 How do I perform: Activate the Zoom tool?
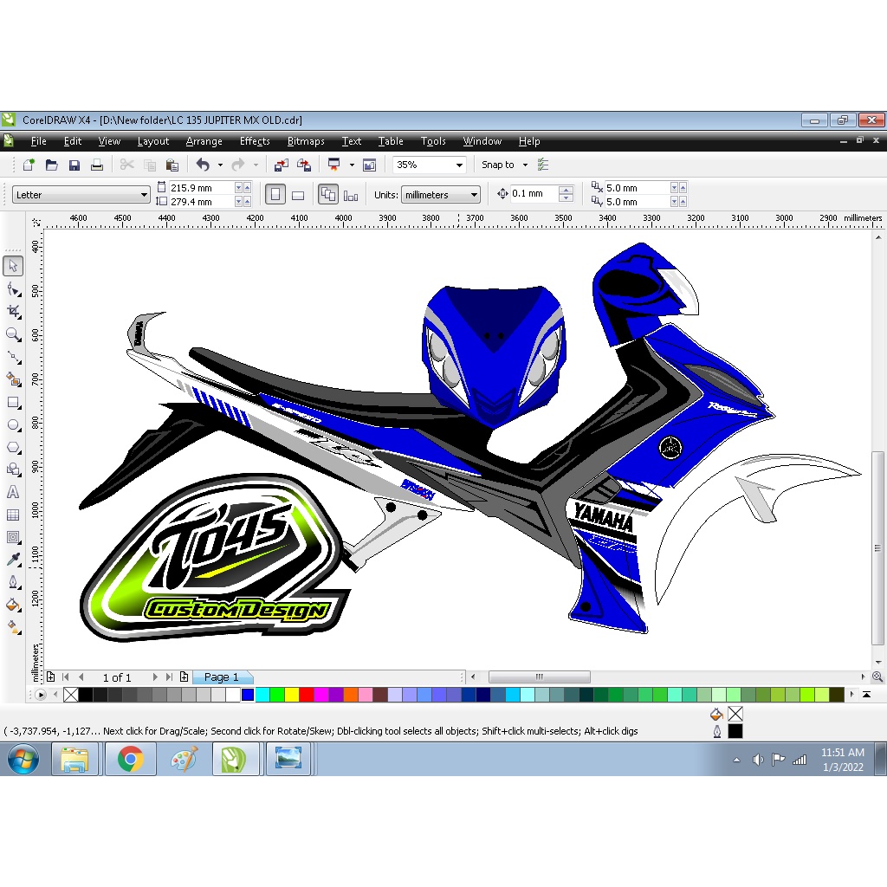(12, 333)
